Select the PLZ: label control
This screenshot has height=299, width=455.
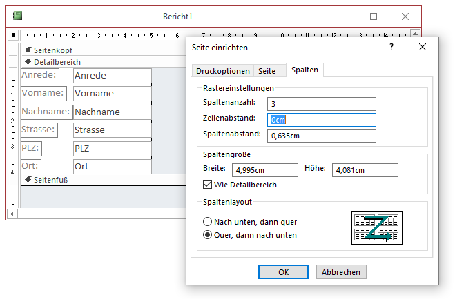pos(32,148)
